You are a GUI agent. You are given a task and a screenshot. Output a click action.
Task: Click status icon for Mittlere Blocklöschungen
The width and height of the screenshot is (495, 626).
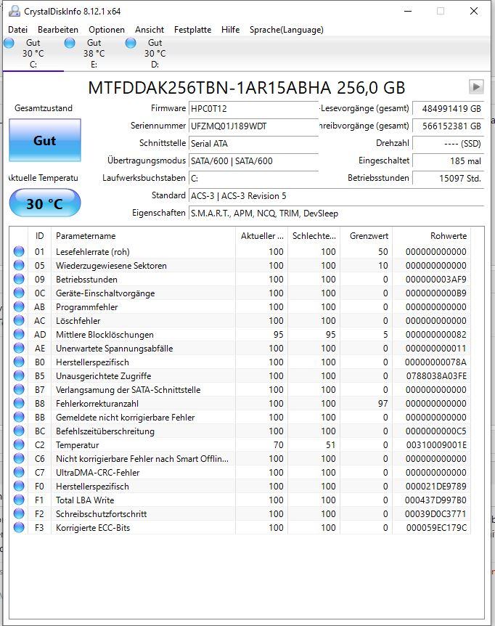(x=19, y=334)
